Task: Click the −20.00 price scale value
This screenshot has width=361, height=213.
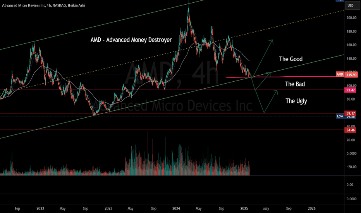Action: [351, 167]
